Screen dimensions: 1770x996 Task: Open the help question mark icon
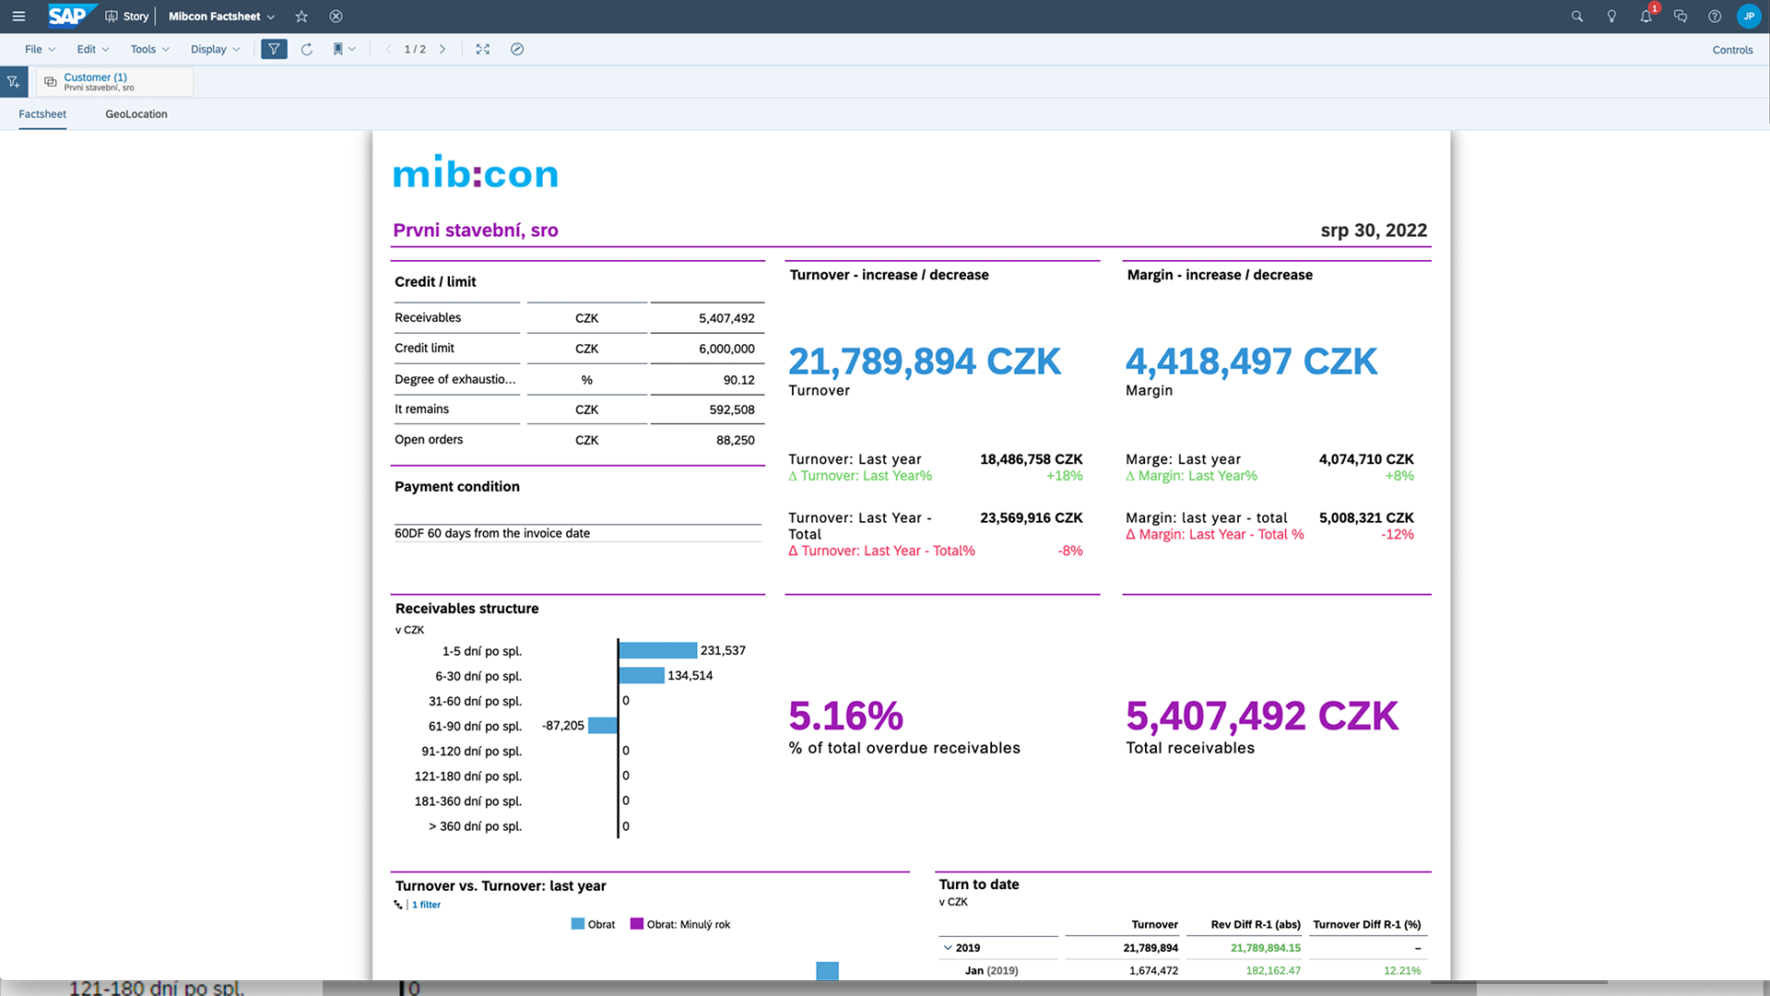(1715, 17)
